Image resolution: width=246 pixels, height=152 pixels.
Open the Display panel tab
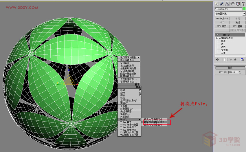tap(238, 4)
